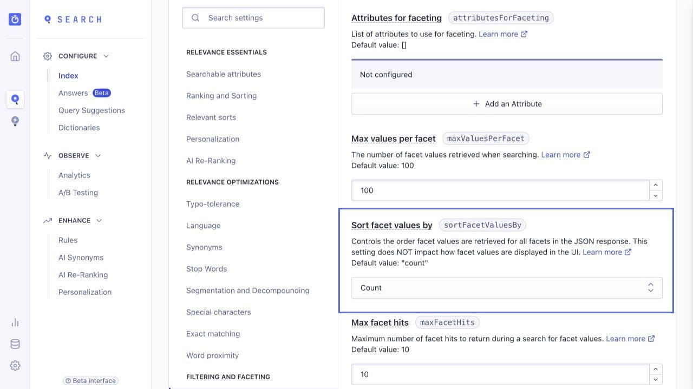Screen dimensions: 693x389
Task: Click the SEARCH pin logo in sidebar header
Action: [48, 19]
